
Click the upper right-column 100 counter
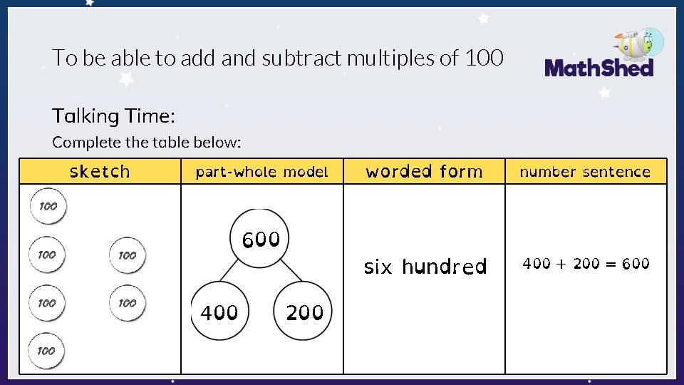click(x=128, y=255)
